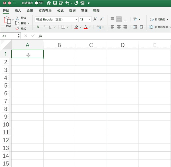The image size is (171, 167).
Task: Expand the paste options arrow
Action: 13,20
